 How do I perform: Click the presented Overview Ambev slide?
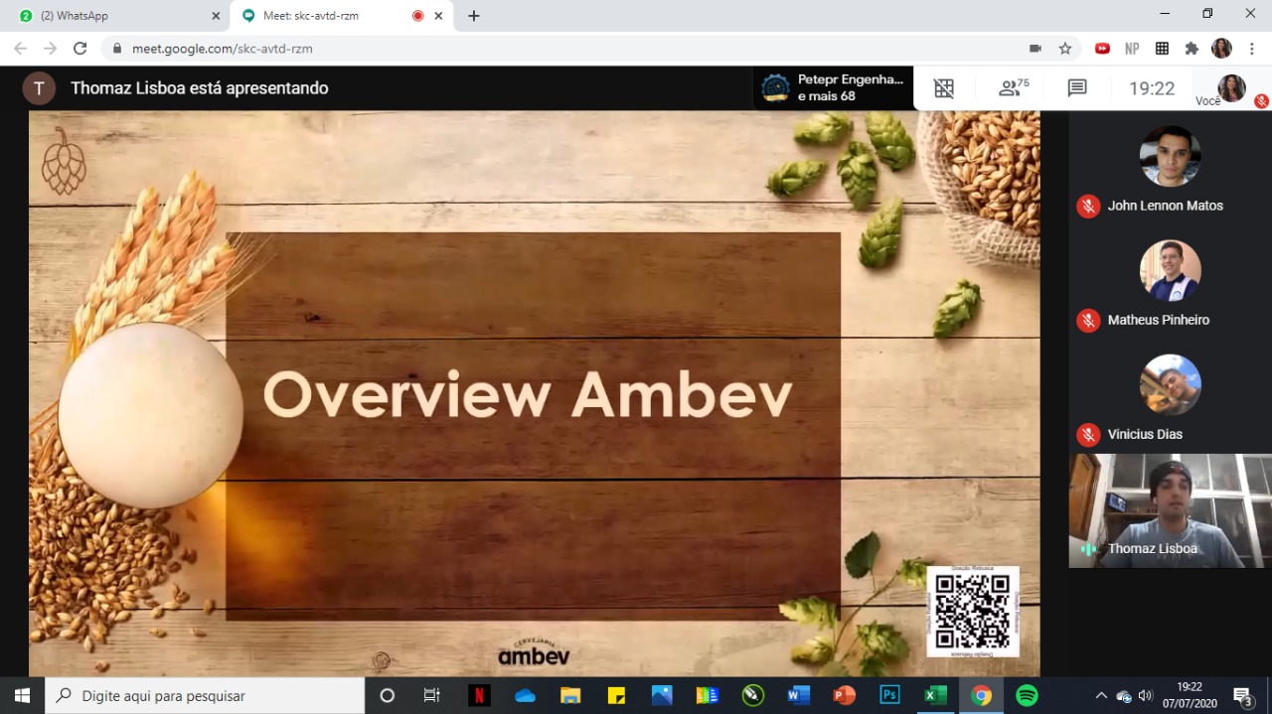point(535,393)
